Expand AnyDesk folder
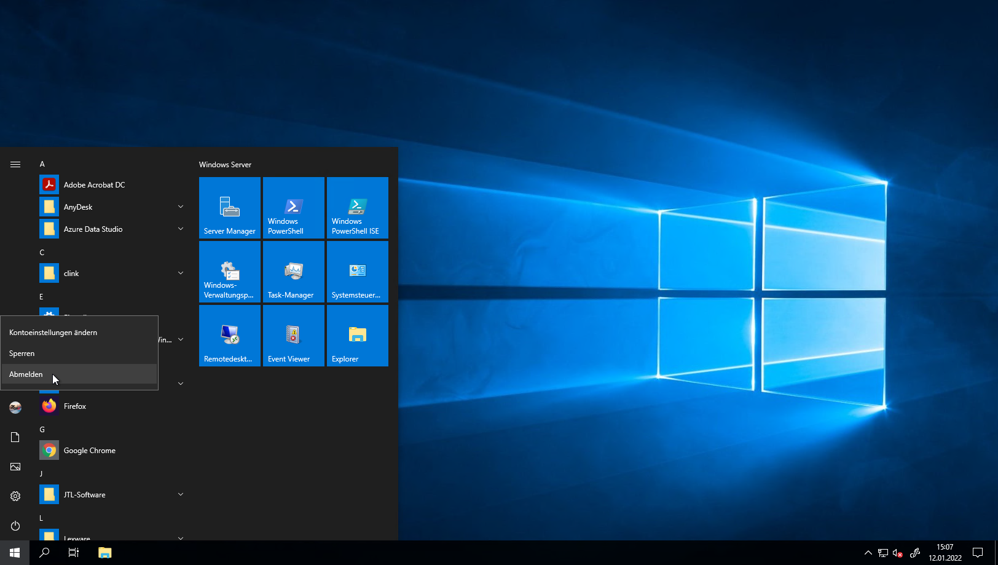This screenshot has width=998, height=565. point(181,207)
